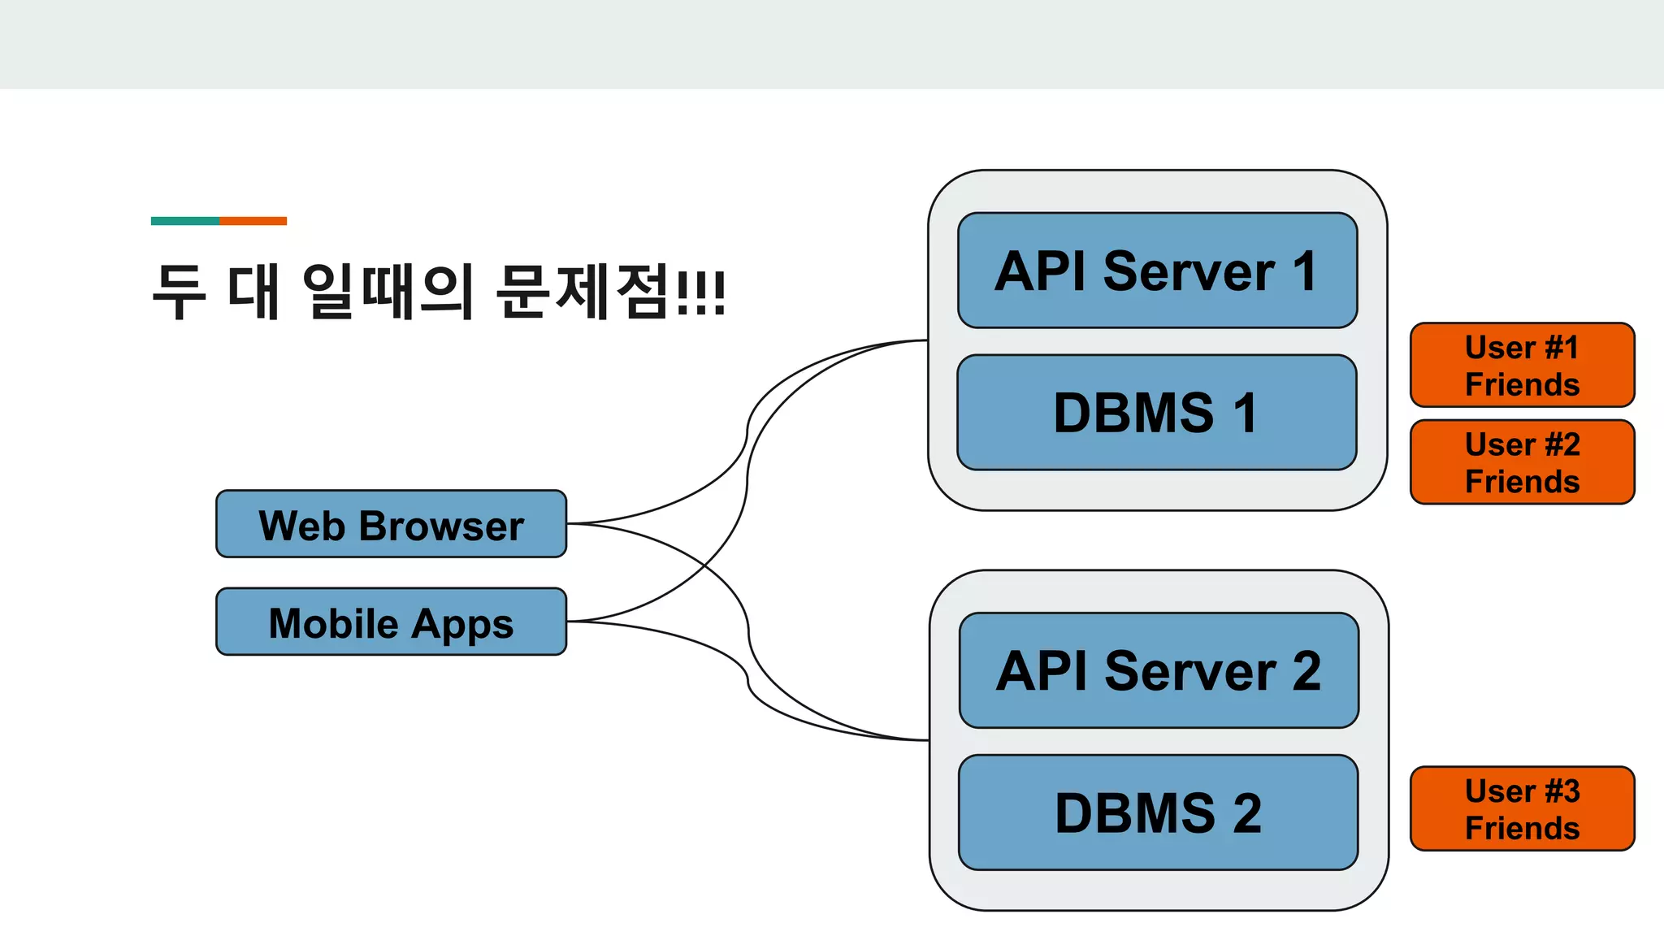Click the digit 2 in DBMS 2
This screenshot has width=1664, height=936.
click(1247, 812)
